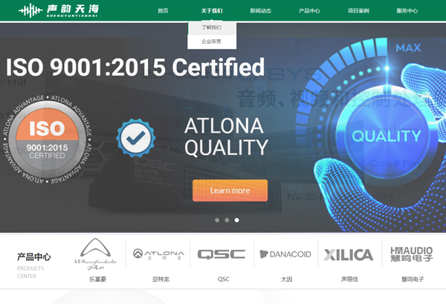Click the ATLONA QUALITY banner text
446x304 pixels.
[x=226, y=136]
